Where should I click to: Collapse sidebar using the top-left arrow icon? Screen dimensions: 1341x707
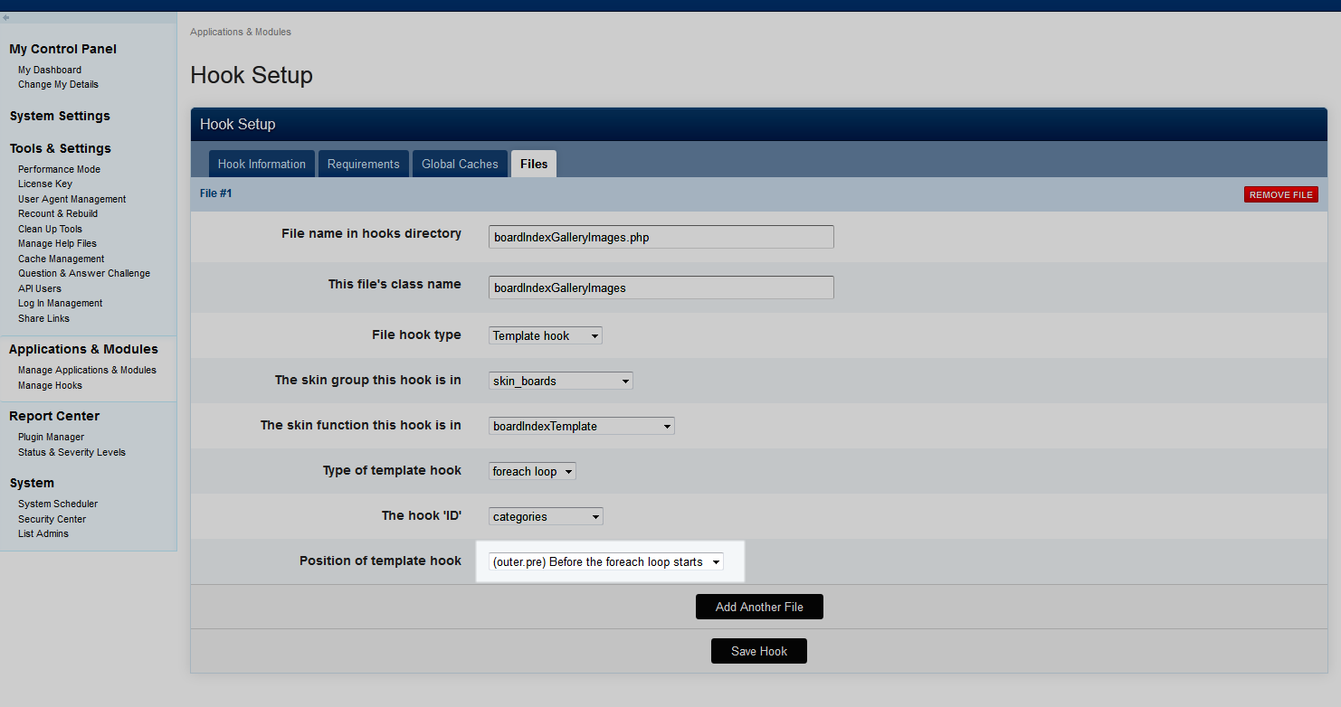[6, 17]
